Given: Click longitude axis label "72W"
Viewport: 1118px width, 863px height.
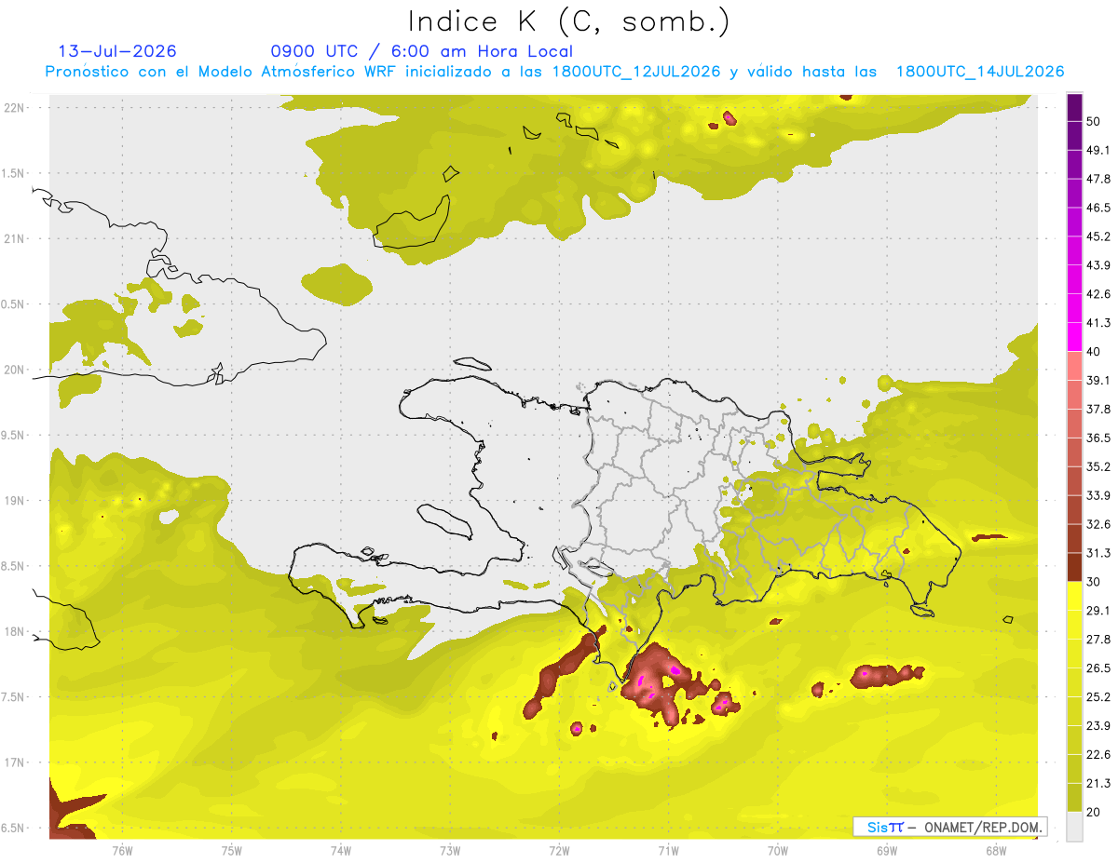Looking at the screenshot, I should (x=559, y=851).
